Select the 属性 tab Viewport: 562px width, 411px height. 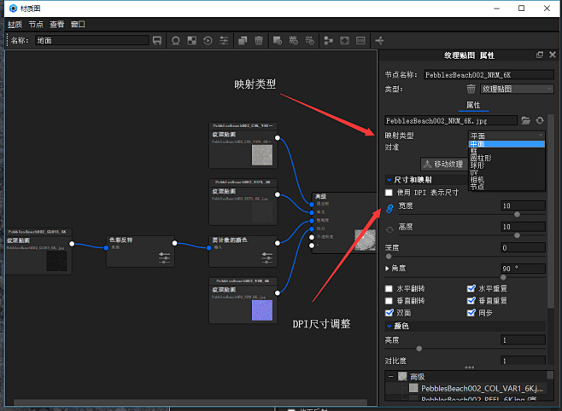tap(473, 105)
